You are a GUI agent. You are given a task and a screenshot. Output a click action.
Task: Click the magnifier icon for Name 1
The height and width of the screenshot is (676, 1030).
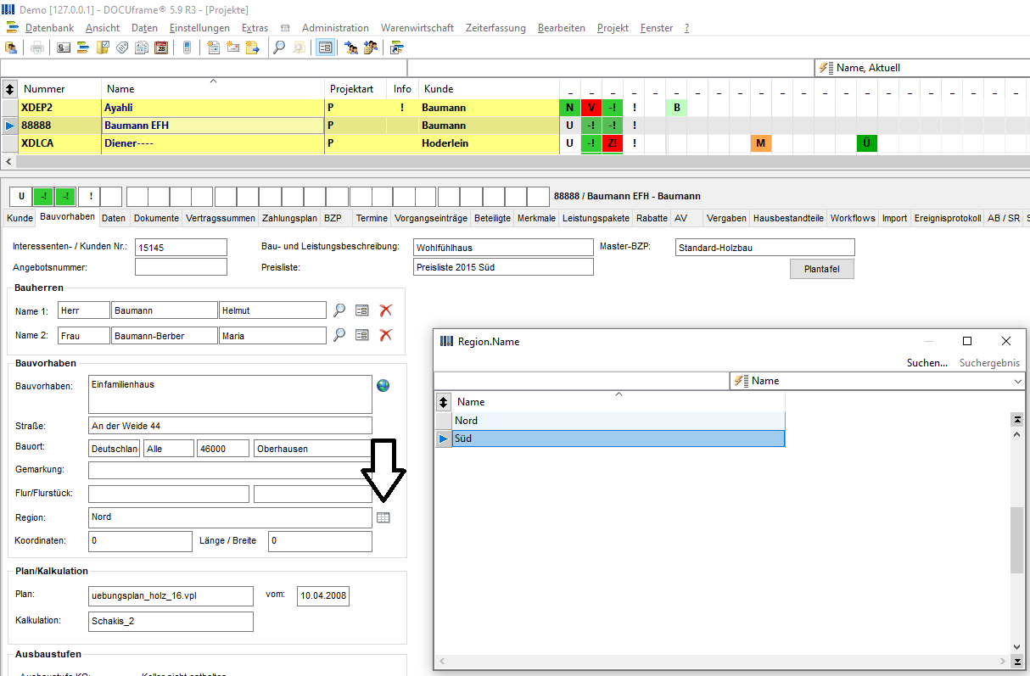click(339, 310)
